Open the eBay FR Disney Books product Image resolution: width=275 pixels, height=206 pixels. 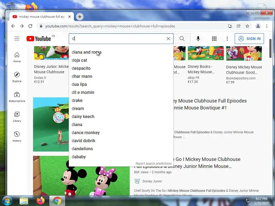(205, 65)
